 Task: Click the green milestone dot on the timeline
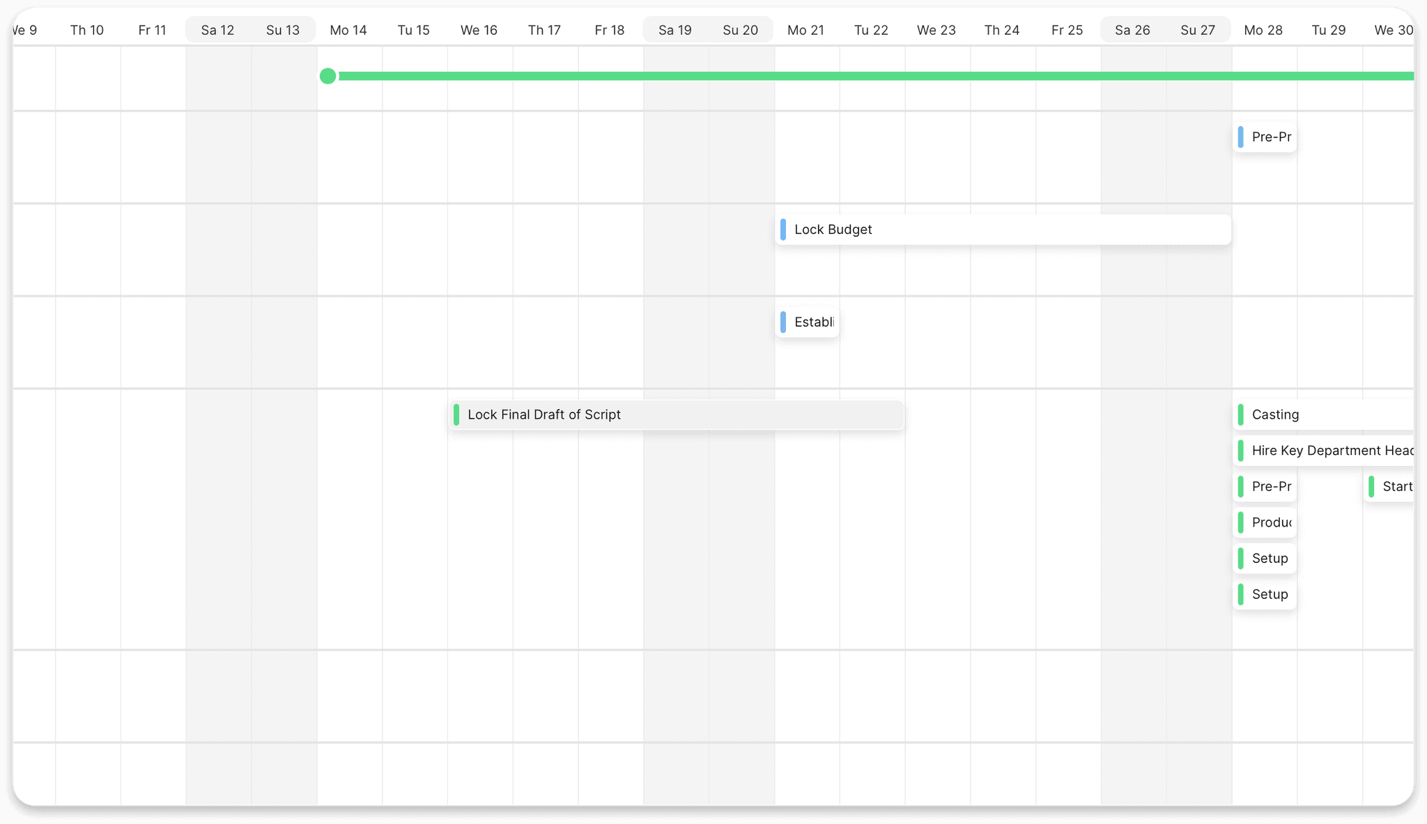pos(327,76)
